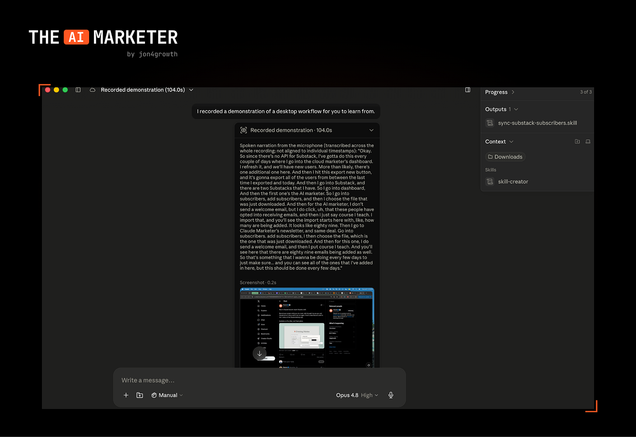This screenshot has height=437, width=636.
Task: Open the Manual mode dropdown
Action: pyautogui.click(x=167, y=395)
